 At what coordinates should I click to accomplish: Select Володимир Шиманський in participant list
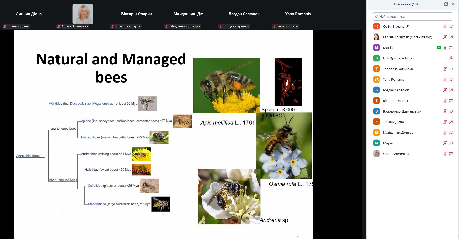coord(402,111)
